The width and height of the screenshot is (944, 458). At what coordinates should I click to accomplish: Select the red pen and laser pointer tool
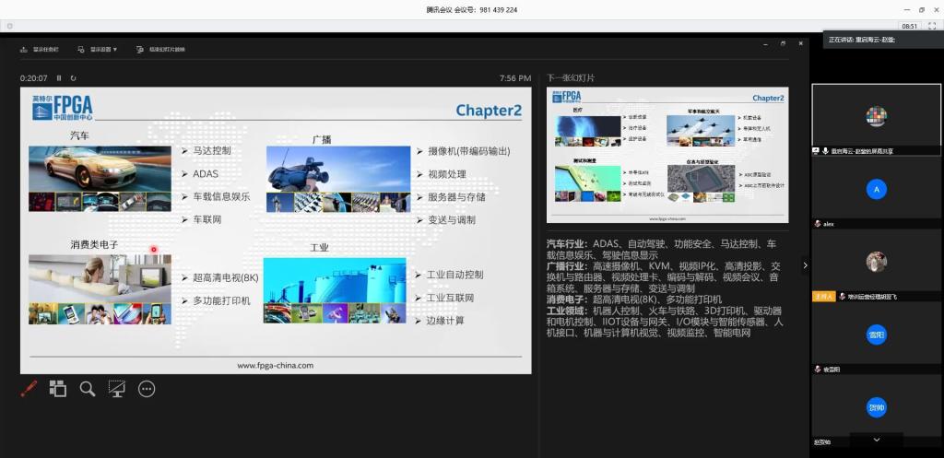[29, 389]
